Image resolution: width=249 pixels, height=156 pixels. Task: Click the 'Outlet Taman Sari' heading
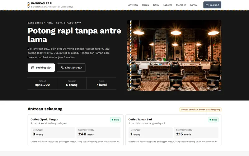(x=140, y=119)
